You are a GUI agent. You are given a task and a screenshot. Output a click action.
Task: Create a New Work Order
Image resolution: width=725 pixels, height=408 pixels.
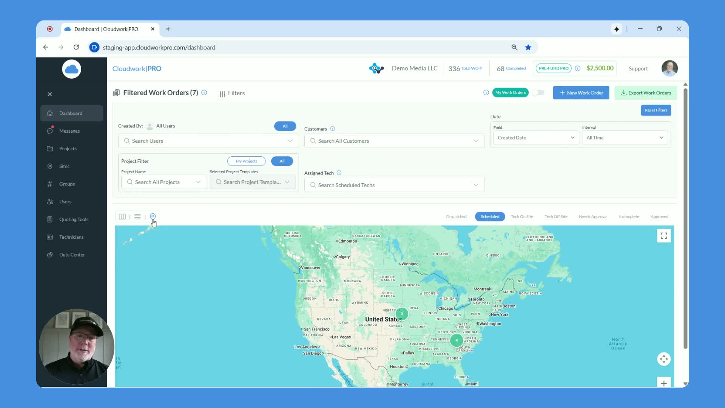pyautogui.click(x=581, y=93)
